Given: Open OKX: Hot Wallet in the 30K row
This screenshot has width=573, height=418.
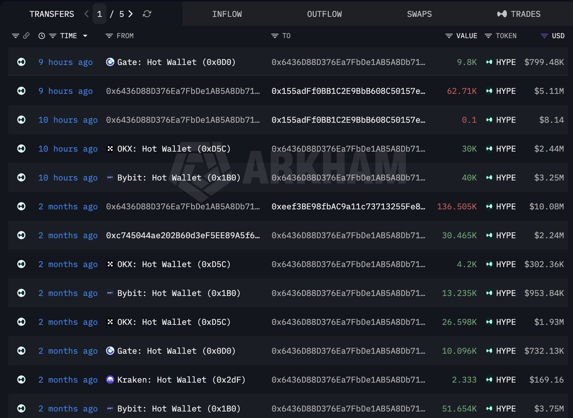Looking at the screenshot, I should [174, 149].
